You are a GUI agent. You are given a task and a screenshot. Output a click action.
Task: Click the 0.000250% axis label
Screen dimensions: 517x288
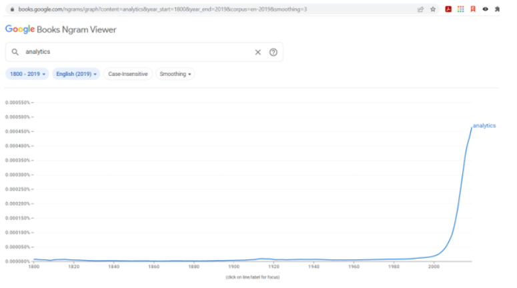tap(17, 189)
